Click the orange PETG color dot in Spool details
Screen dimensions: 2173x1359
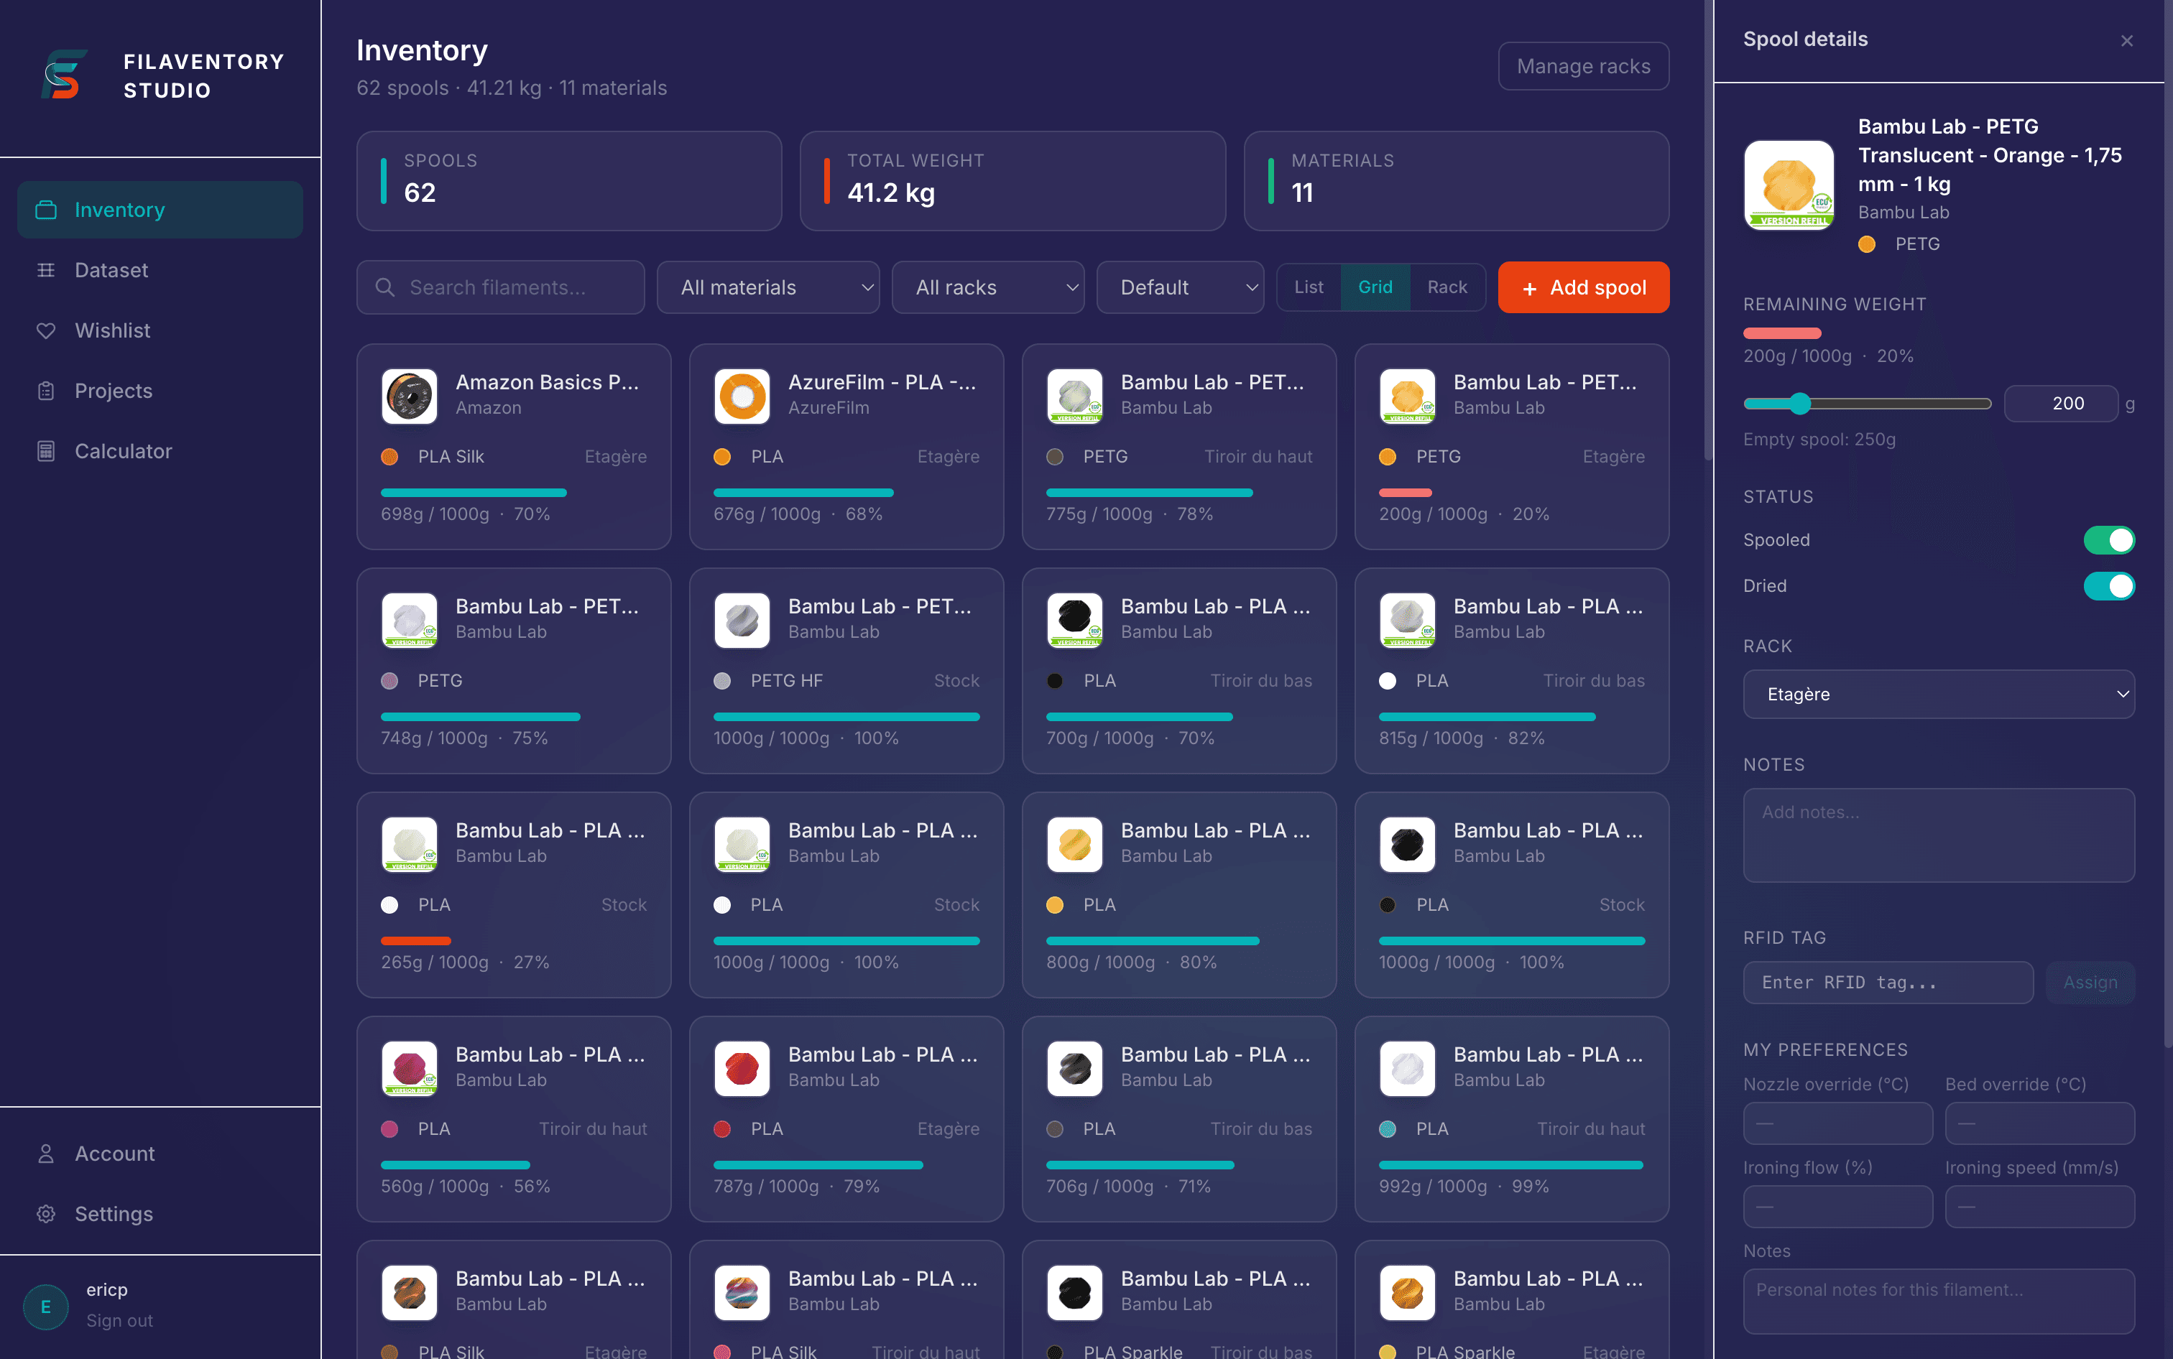click(1866, 243)
